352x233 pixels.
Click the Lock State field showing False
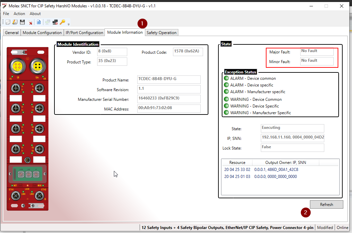point(292,148)
